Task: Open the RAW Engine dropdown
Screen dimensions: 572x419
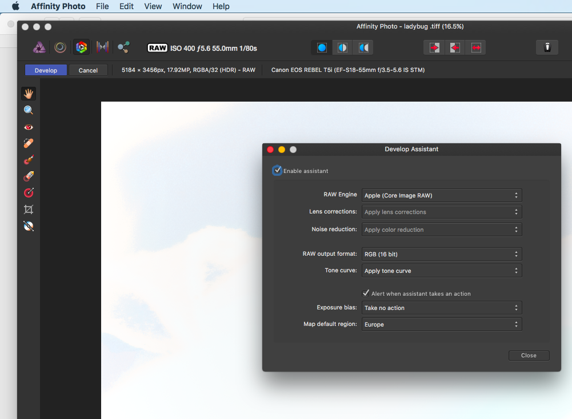Action: coord(442,195)
